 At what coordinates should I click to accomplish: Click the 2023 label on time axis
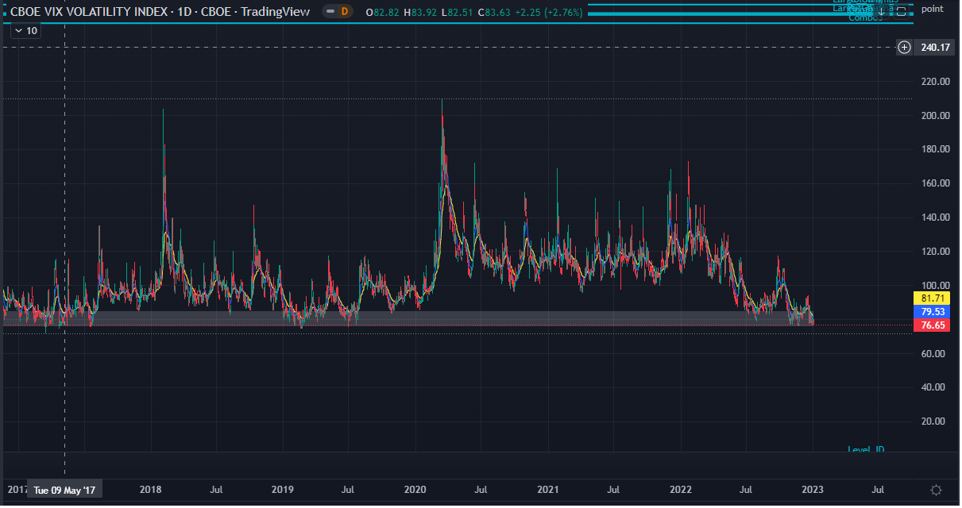point(812,491)
